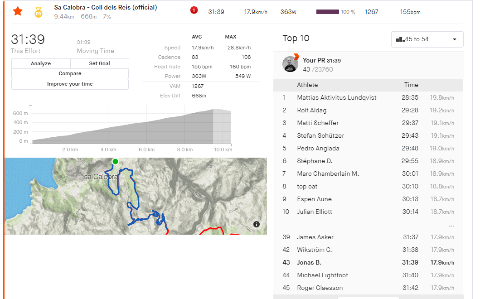Click Improve your time button
Viewport: 485px width, 299px height.
70,84
